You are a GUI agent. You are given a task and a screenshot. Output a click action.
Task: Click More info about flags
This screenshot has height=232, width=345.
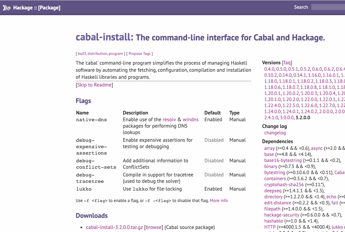click(219, 201)
